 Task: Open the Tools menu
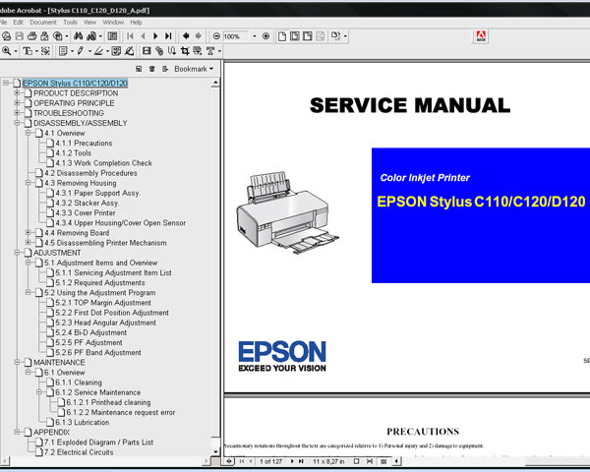coord(70,23)
